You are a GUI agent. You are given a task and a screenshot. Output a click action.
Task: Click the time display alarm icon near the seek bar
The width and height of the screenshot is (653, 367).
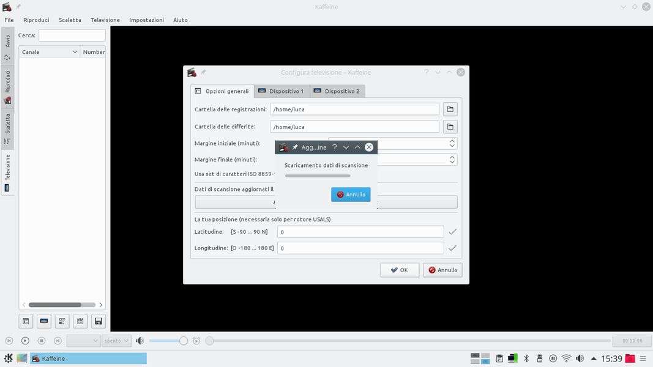(x=196, y=340)
